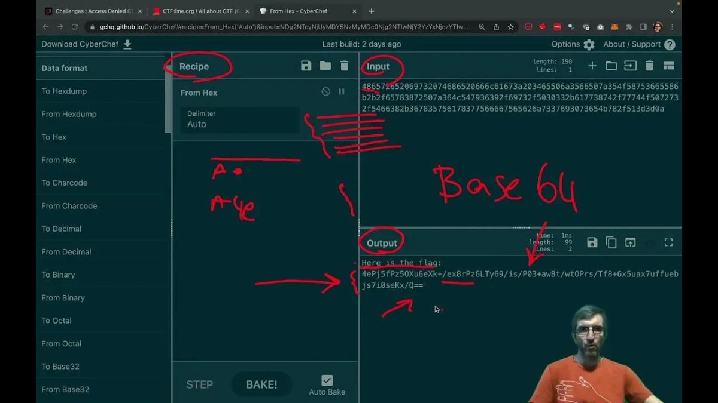Select From Decimal operation
This screenshot has width=718, height=403.
101,252
